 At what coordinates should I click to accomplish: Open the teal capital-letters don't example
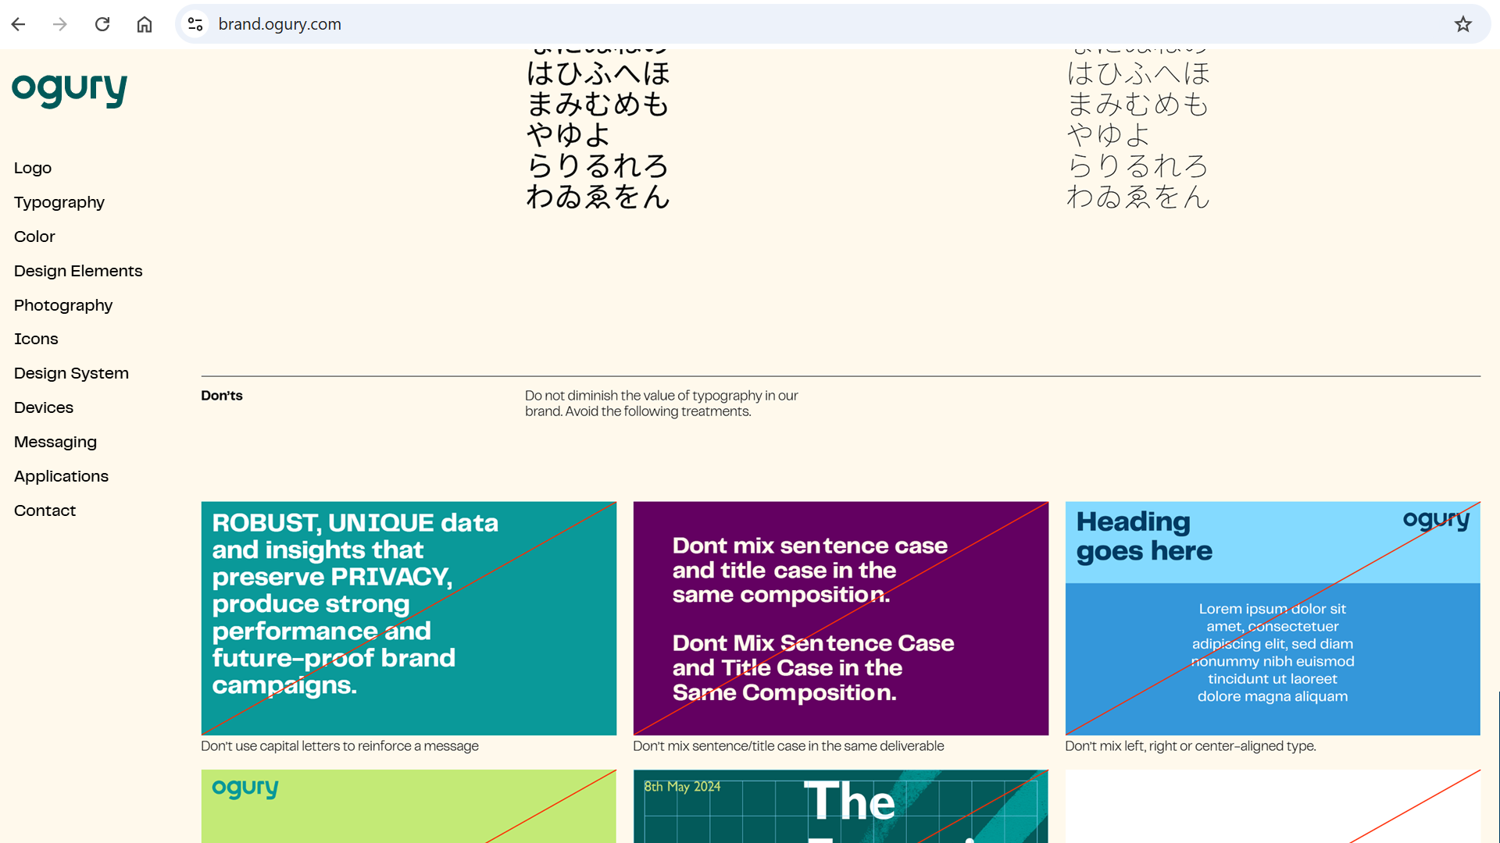pos(409,618)
